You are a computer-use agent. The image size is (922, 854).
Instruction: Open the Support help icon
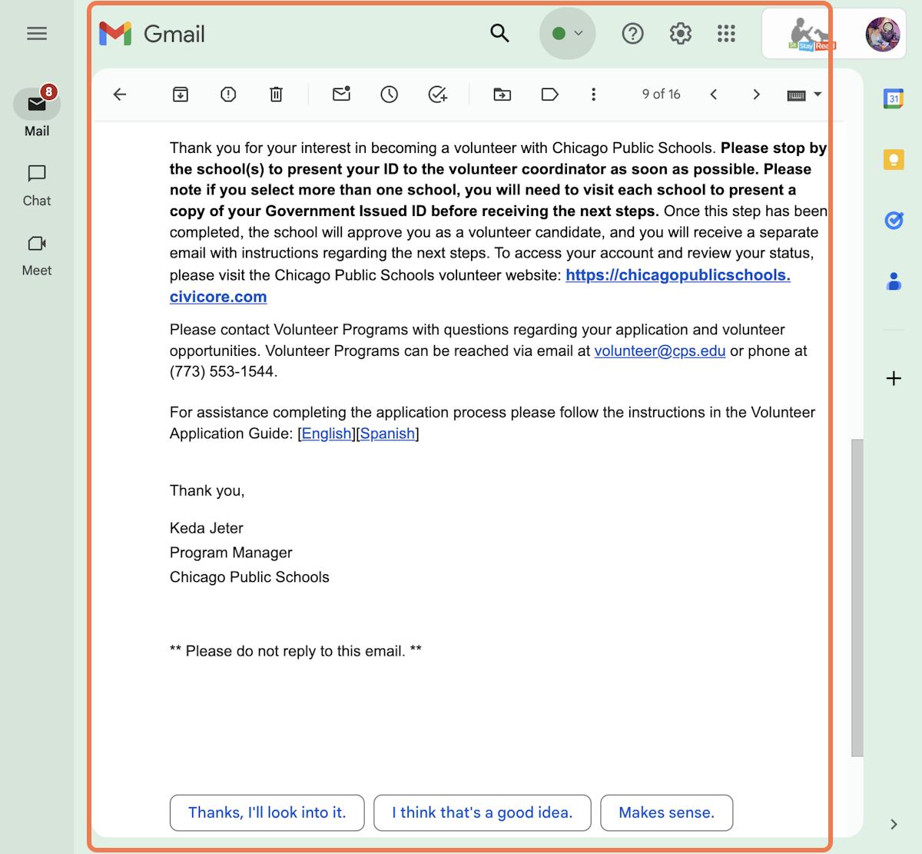(632, 33)
